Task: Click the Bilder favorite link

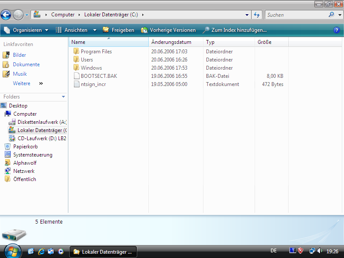Action: (19, 55)
